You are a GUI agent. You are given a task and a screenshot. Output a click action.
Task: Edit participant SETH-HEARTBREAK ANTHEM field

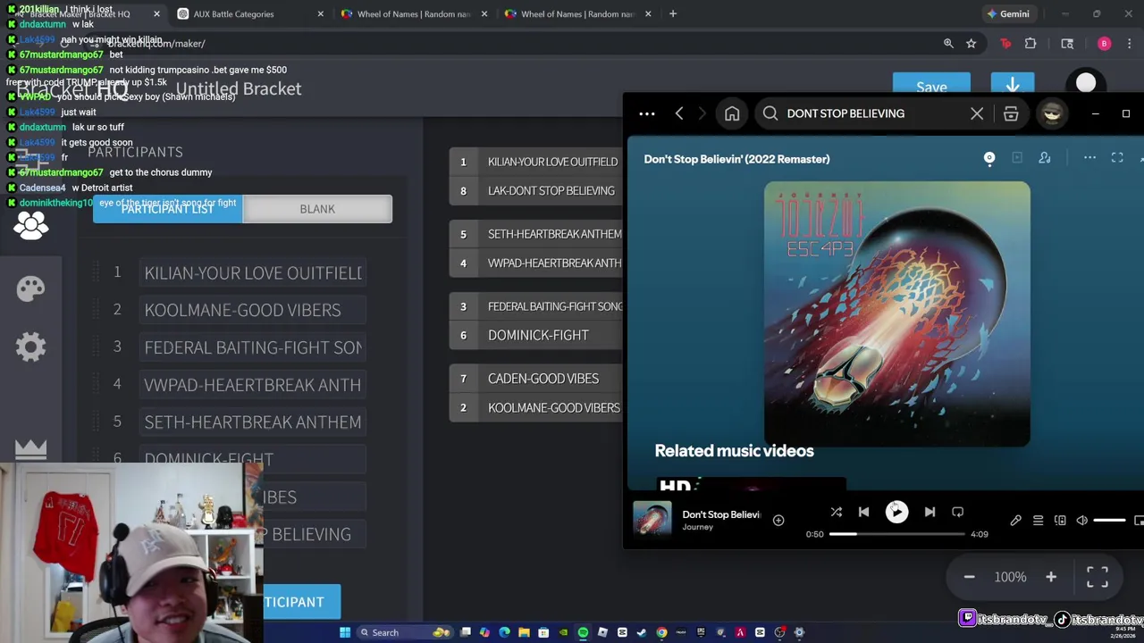[253, 422]
